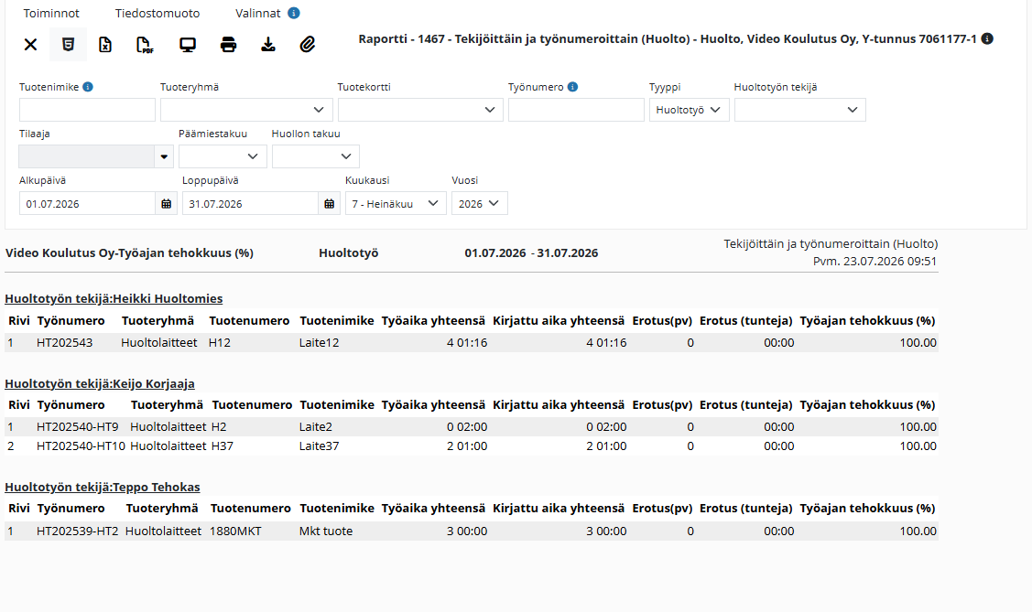
Task: Open the Loppupäivä calendar picker
Action: [330, 204]
